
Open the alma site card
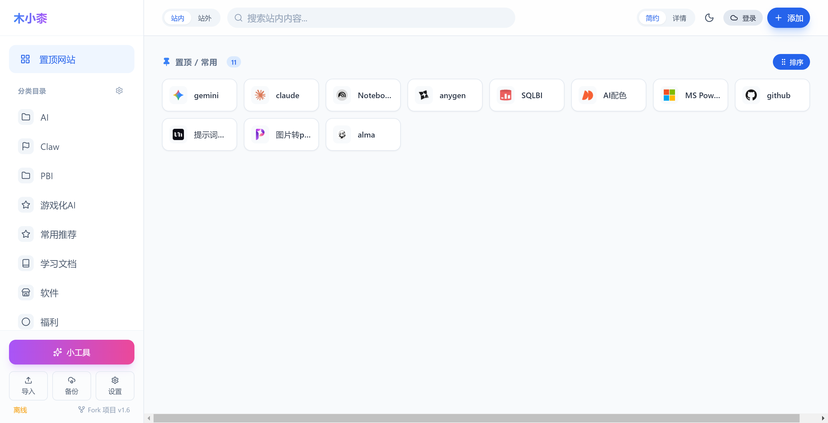(x=363, y=134)
